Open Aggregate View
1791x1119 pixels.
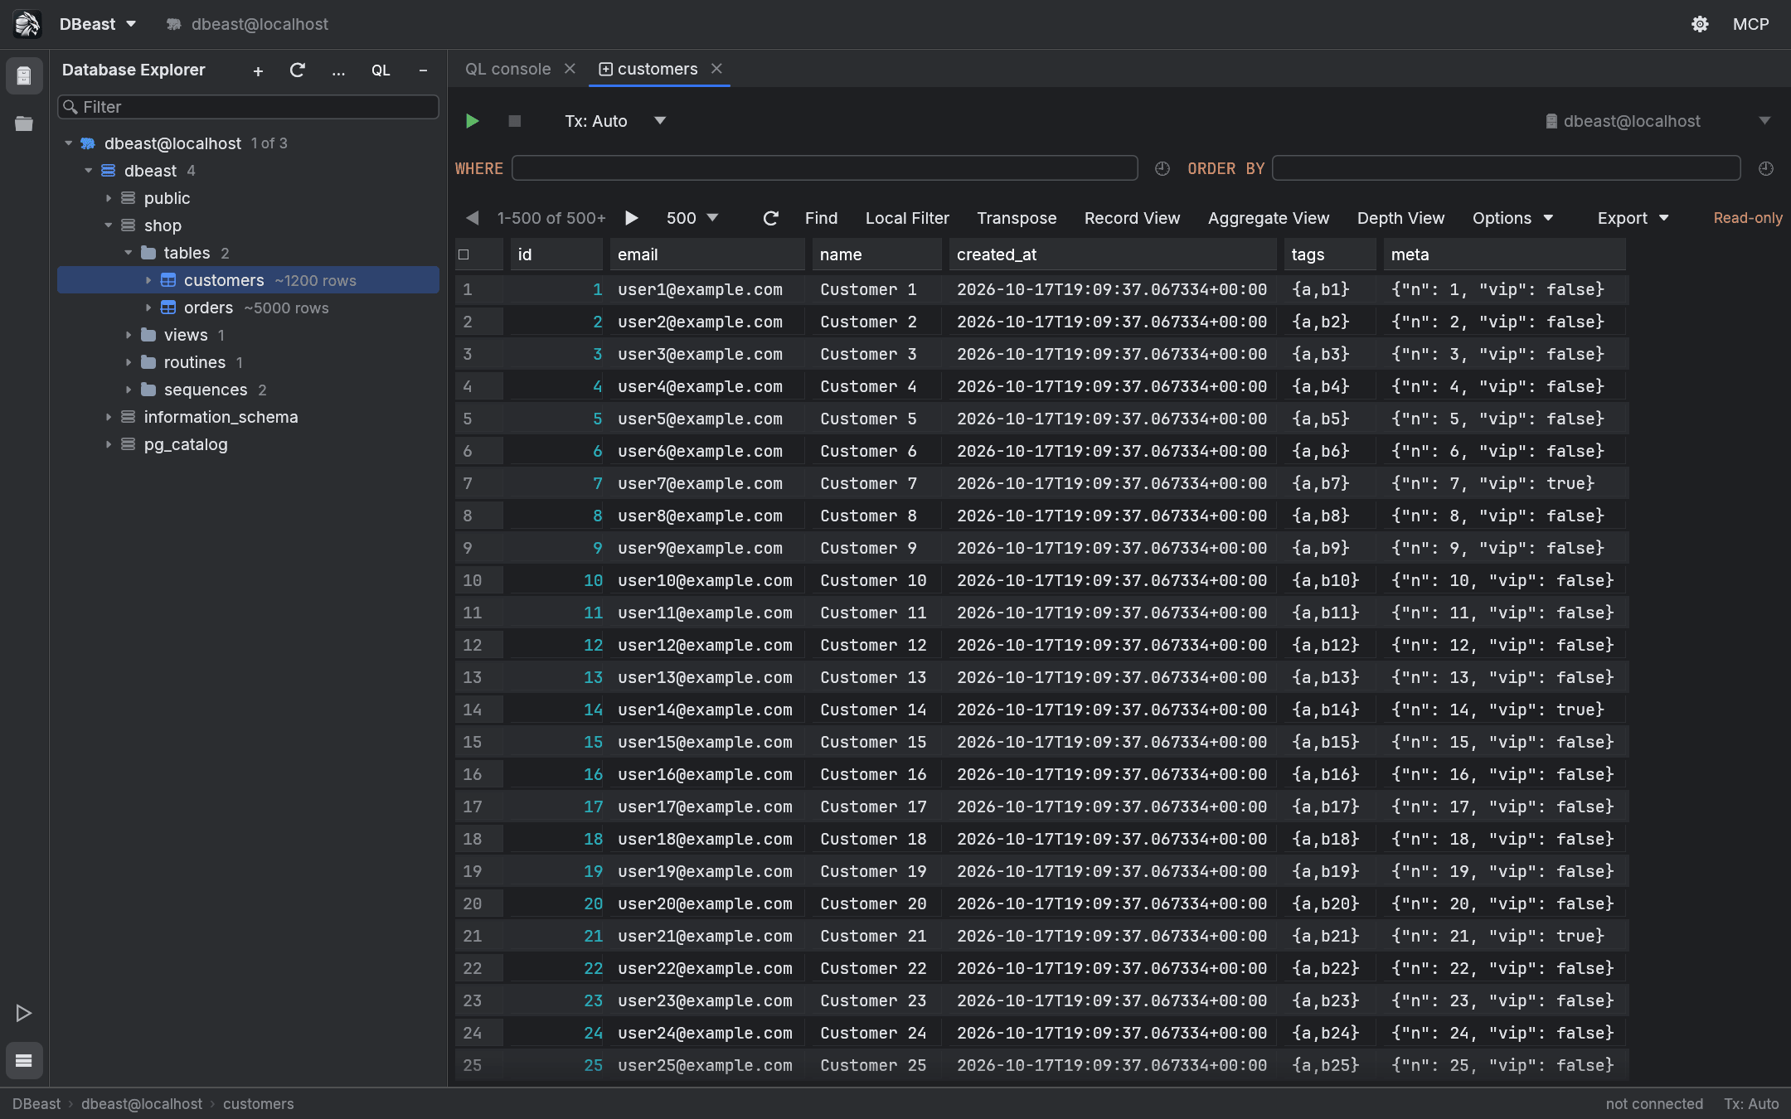(1268, 218)
